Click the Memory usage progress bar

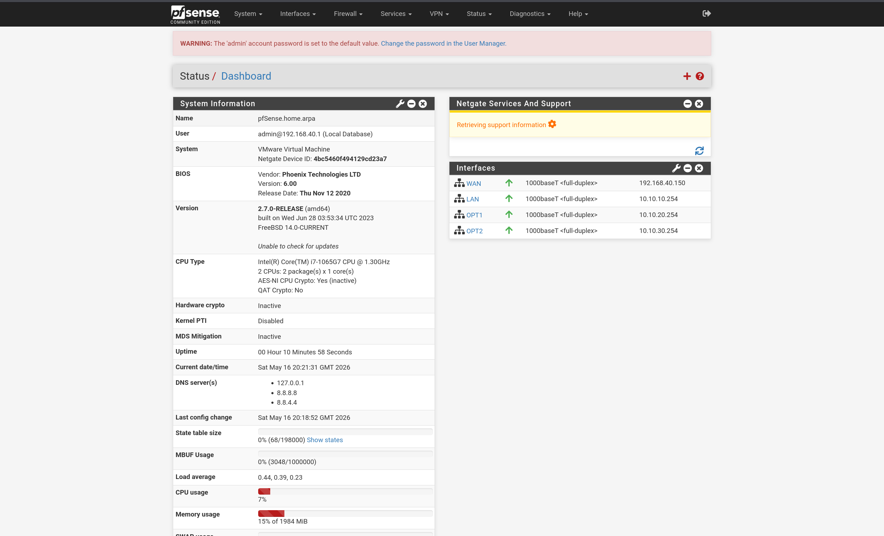coord(345,513)
